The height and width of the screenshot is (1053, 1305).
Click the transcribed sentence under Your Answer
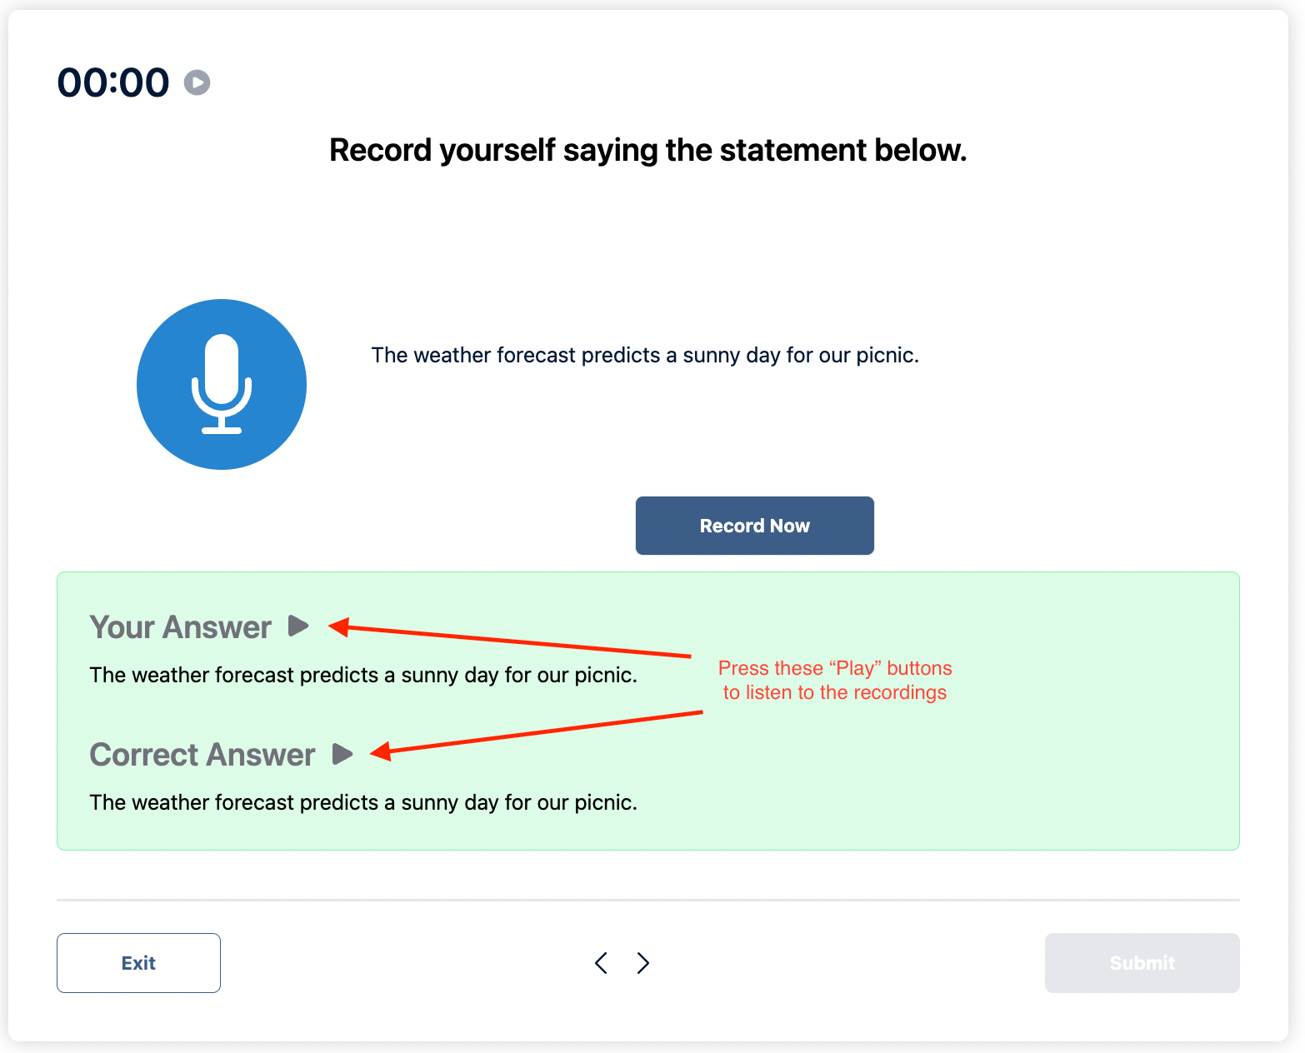point(363,675)
